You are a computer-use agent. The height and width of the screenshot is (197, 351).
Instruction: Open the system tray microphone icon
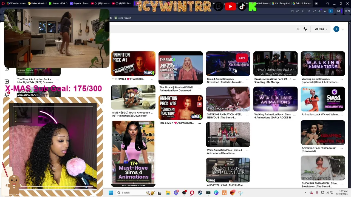317,193
